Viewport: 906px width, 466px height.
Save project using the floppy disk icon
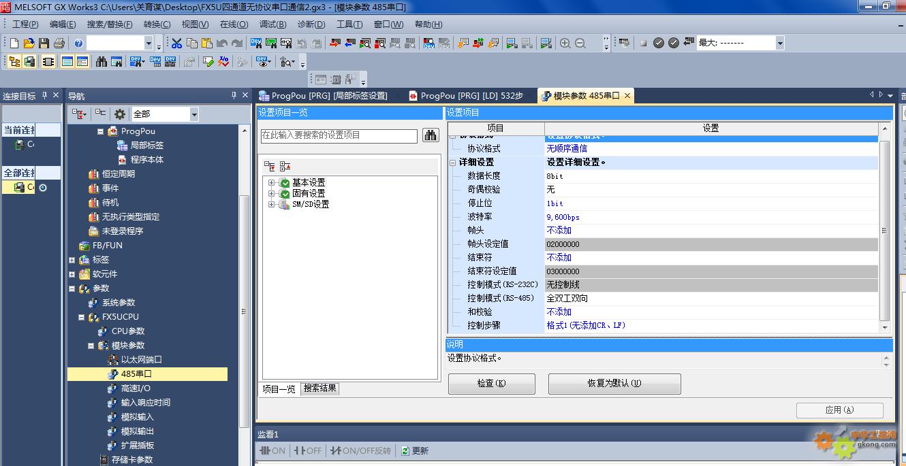(44, 43)
